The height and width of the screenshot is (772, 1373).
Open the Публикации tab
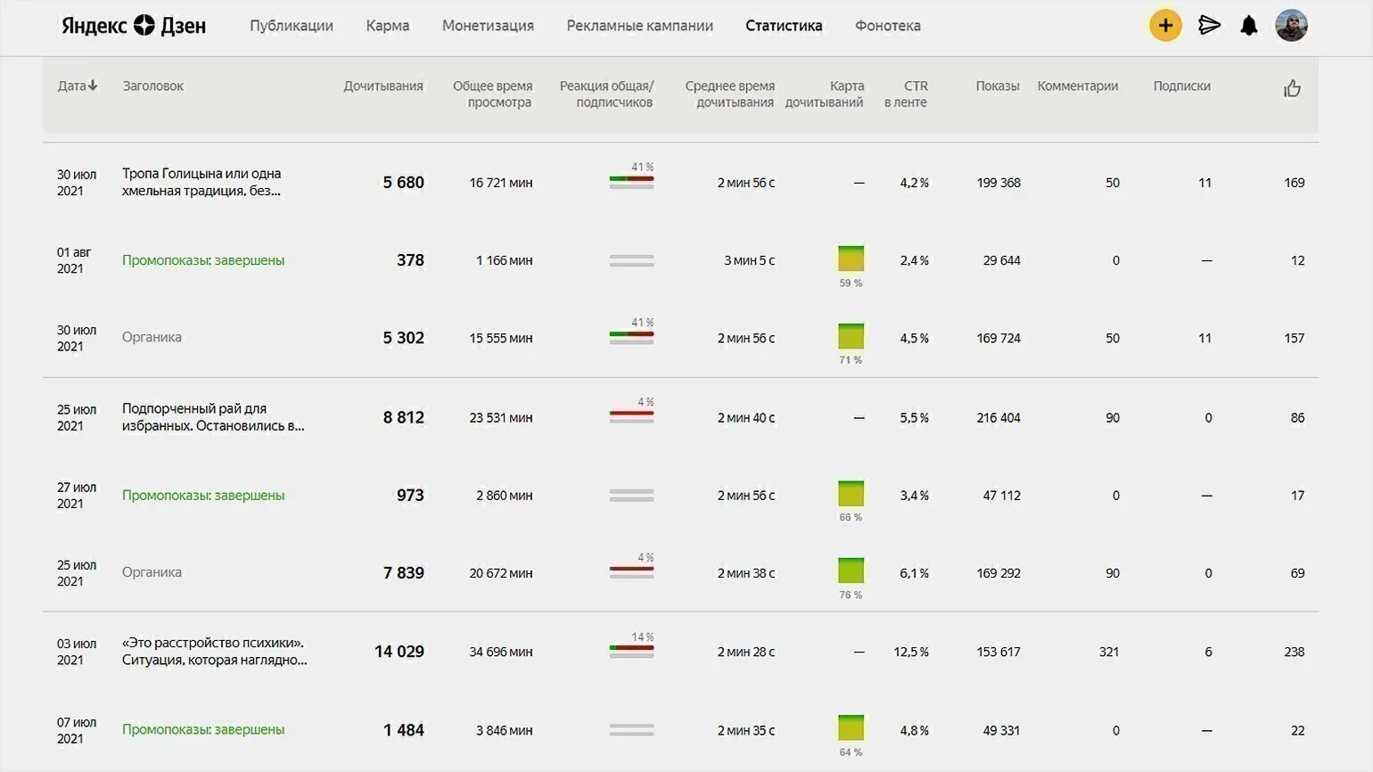point(291,26)
